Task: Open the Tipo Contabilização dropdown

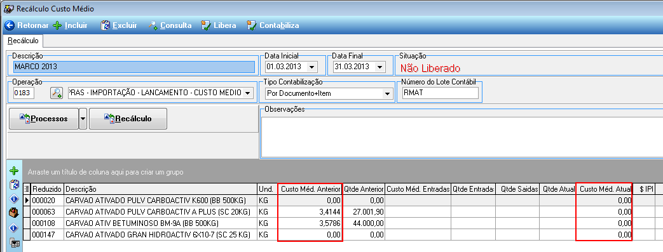Action: click(x=386, y=93)
